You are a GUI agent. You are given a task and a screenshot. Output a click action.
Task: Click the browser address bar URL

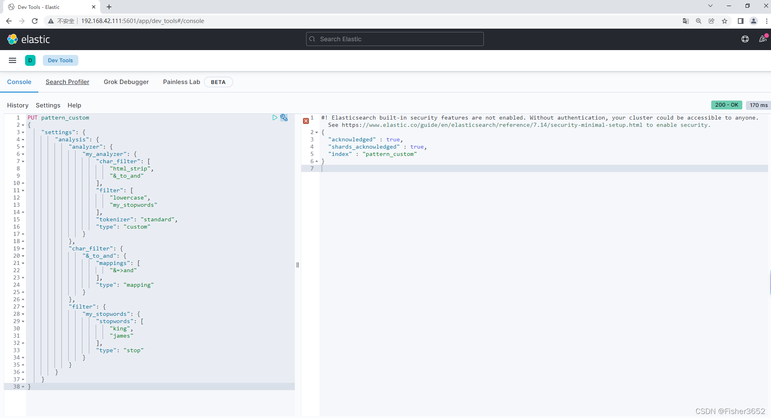tap(143, 21)
